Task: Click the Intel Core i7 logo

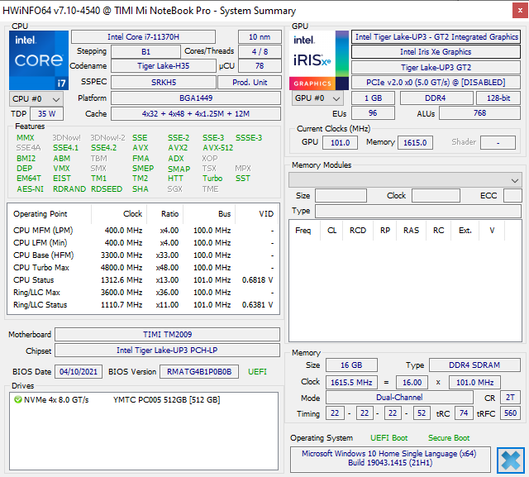Action: tap(39, 60)
